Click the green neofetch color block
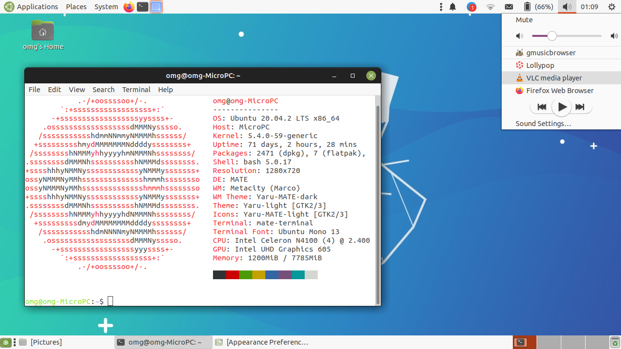Viewport: 621px width, 349px height. 245,275
